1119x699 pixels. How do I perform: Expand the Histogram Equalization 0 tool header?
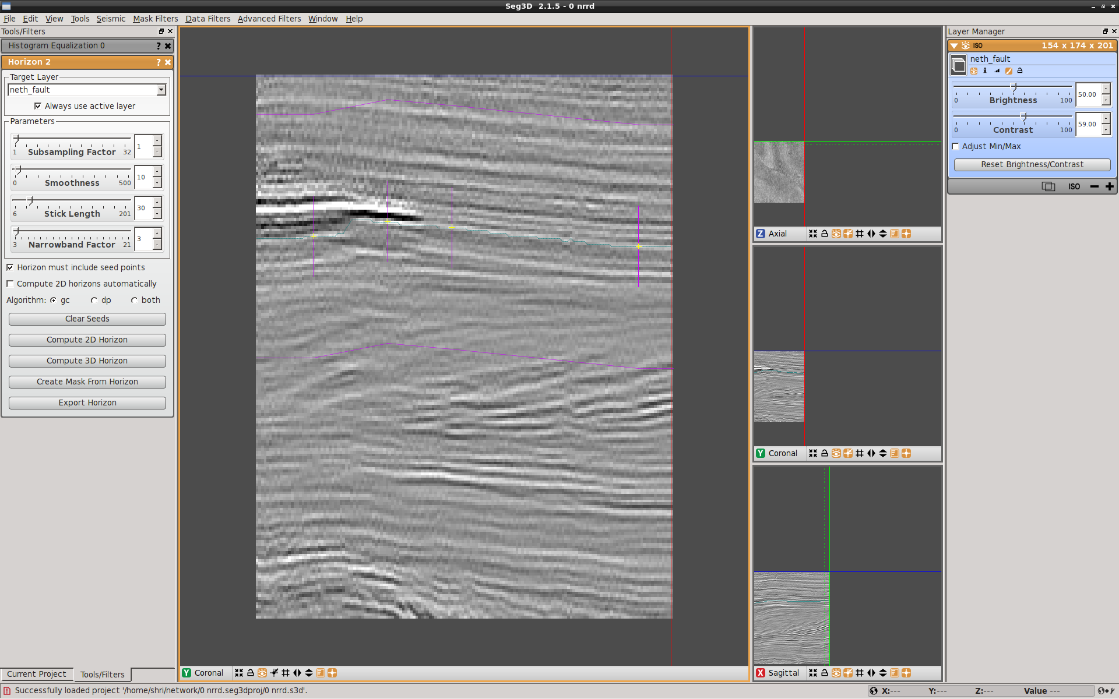click(x=56, y=45)
